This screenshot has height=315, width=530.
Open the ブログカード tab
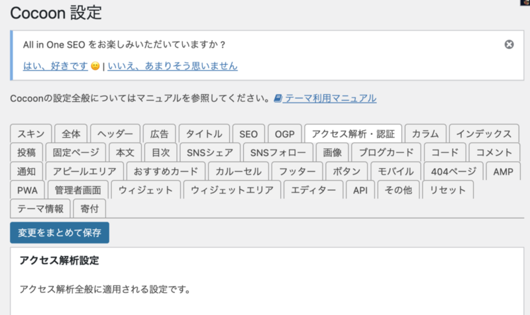pos(386,153)
